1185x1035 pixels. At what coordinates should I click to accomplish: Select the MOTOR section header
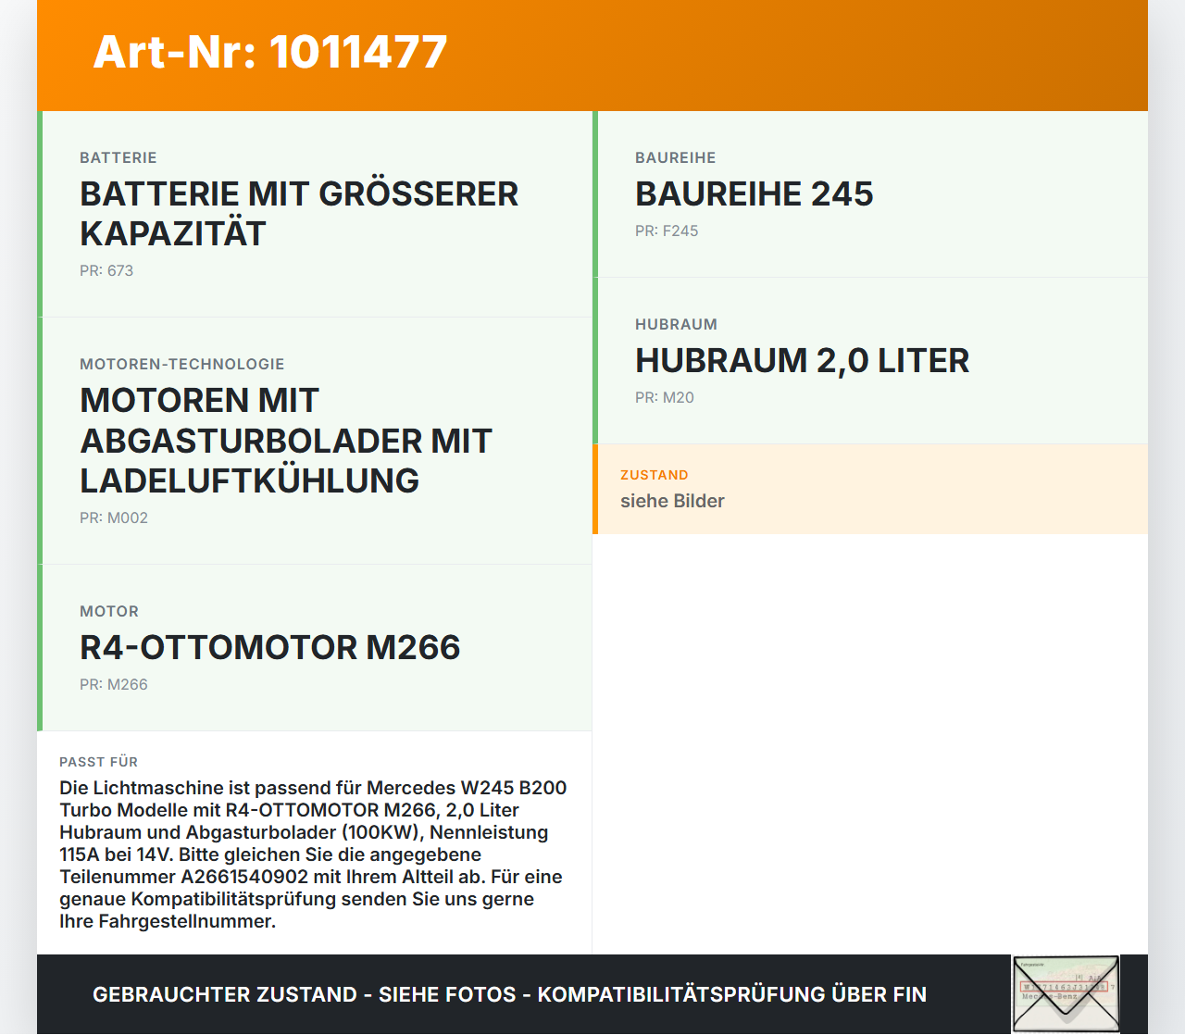108,611
